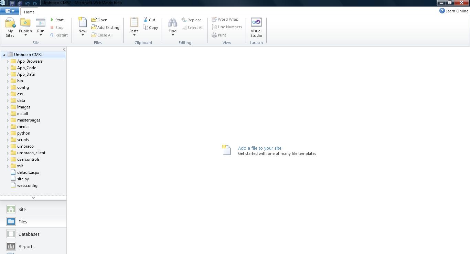The height and width of the screenshot is (254, 470).
Task: Select the default.aspx file
Action: pyautogui.click(x=28, y=172)
